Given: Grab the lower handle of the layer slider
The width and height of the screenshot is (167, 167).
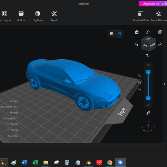Looking at the screenshot, I should [x=148, y=98].
